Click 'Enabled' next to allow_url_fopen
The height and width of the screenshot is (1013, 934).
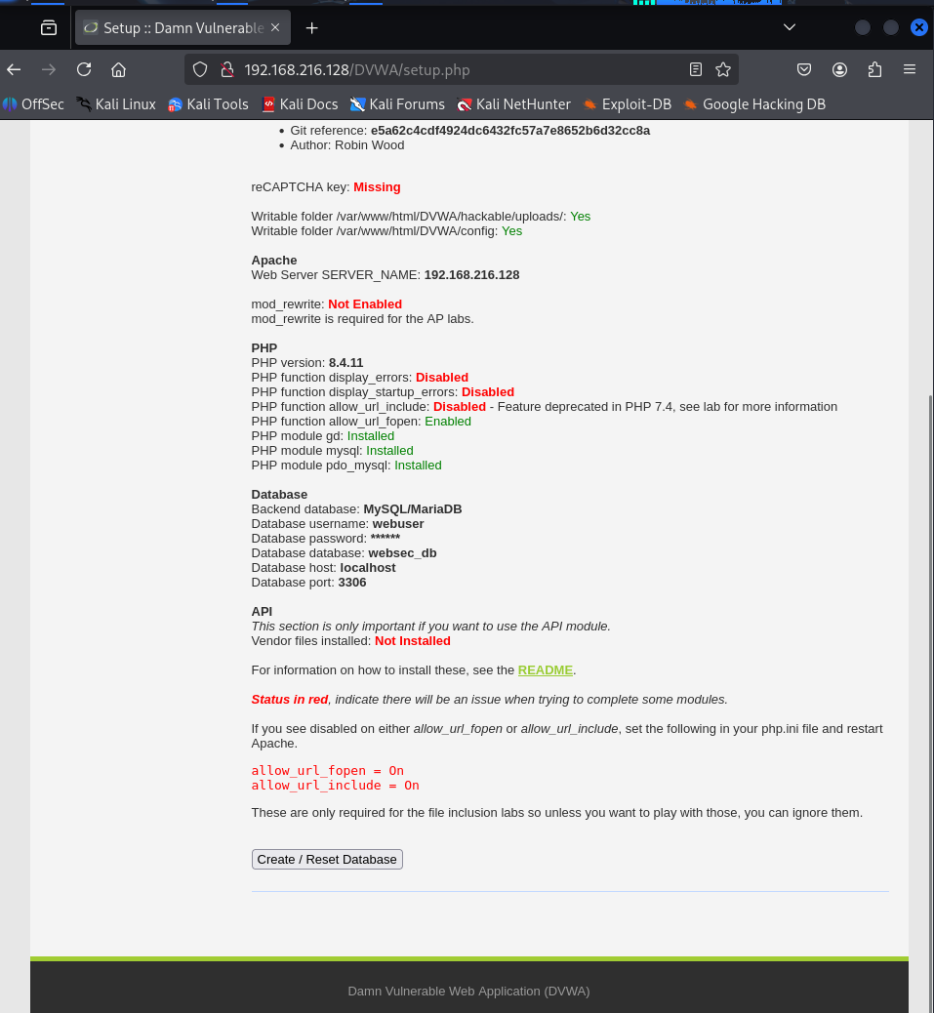pos(448,422)
